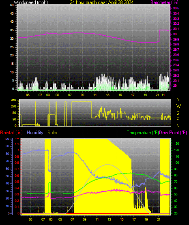Screen dimensions: 189x225
Task: Click hour 09 on bottom graph axis
Action: pos(84,219)
